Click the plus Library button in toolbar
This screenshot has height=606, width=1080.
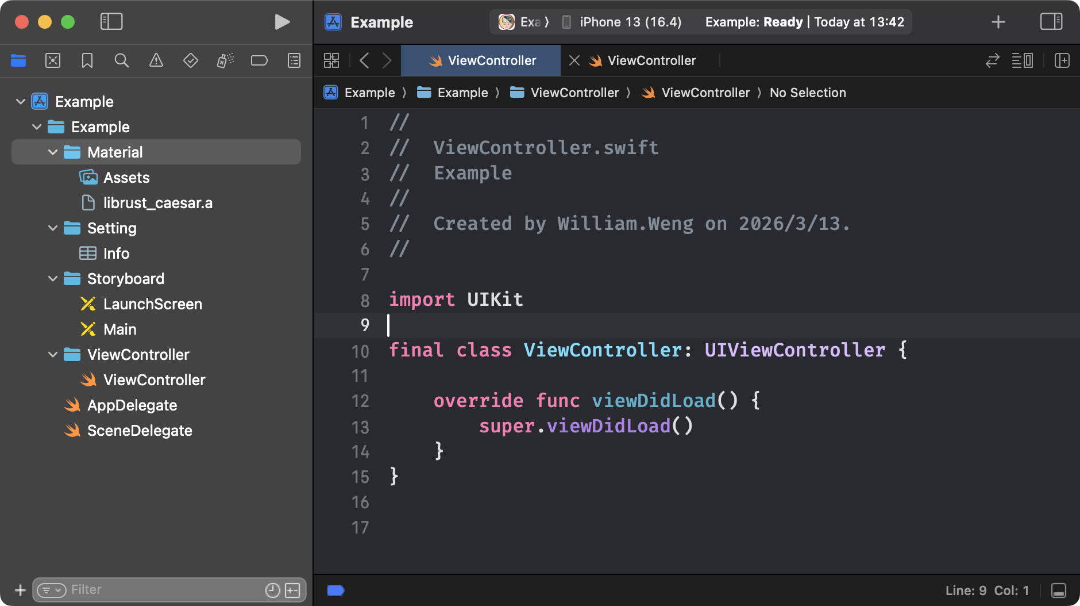998,22
